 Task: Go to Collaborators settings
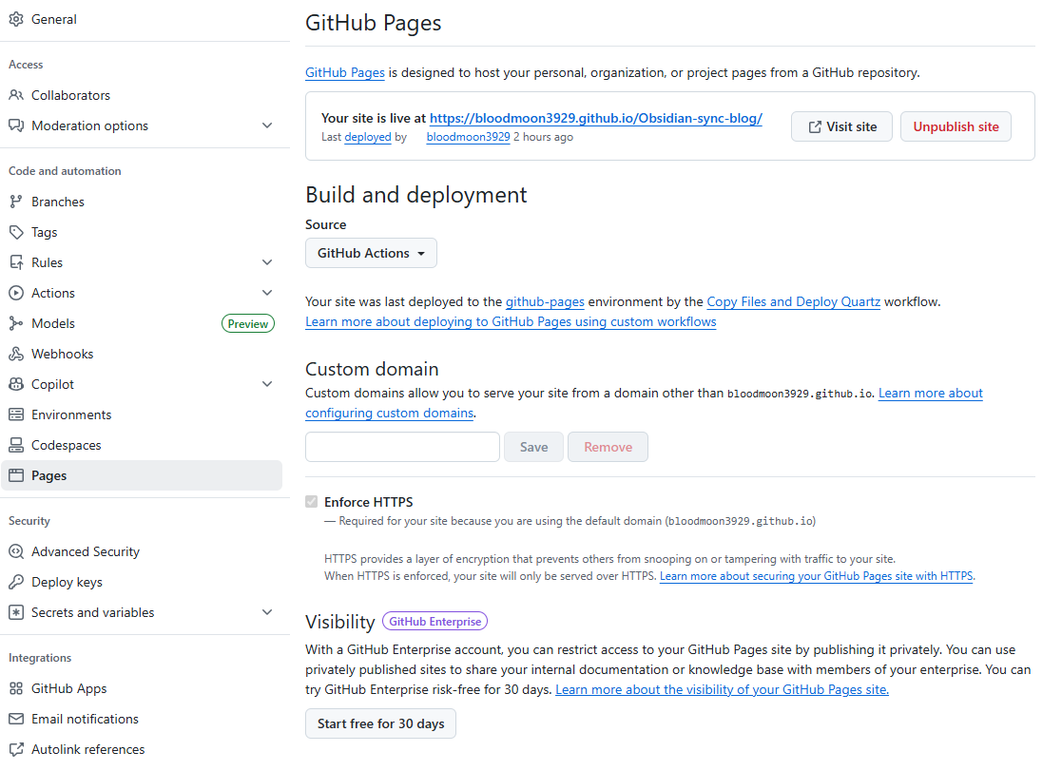pyautogui.click(x=142, y=95)
